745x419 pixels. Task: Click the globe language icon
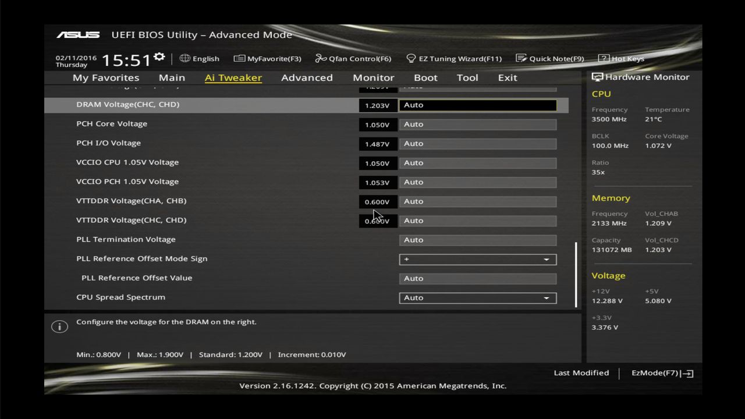[x=185, y=58]
